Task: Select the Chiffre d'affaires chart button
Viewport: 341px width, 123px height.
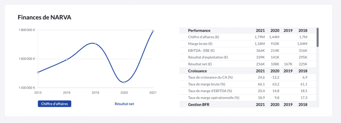Action: (x=55, y=104)
